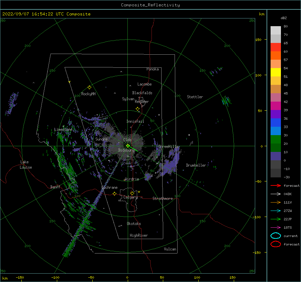
Task: Click the cyan current ellipse legend icon
Action: [276, 236]
